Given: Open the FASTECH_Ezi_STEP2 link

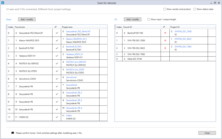Looking at the screenshot, I should pos(75,69).
